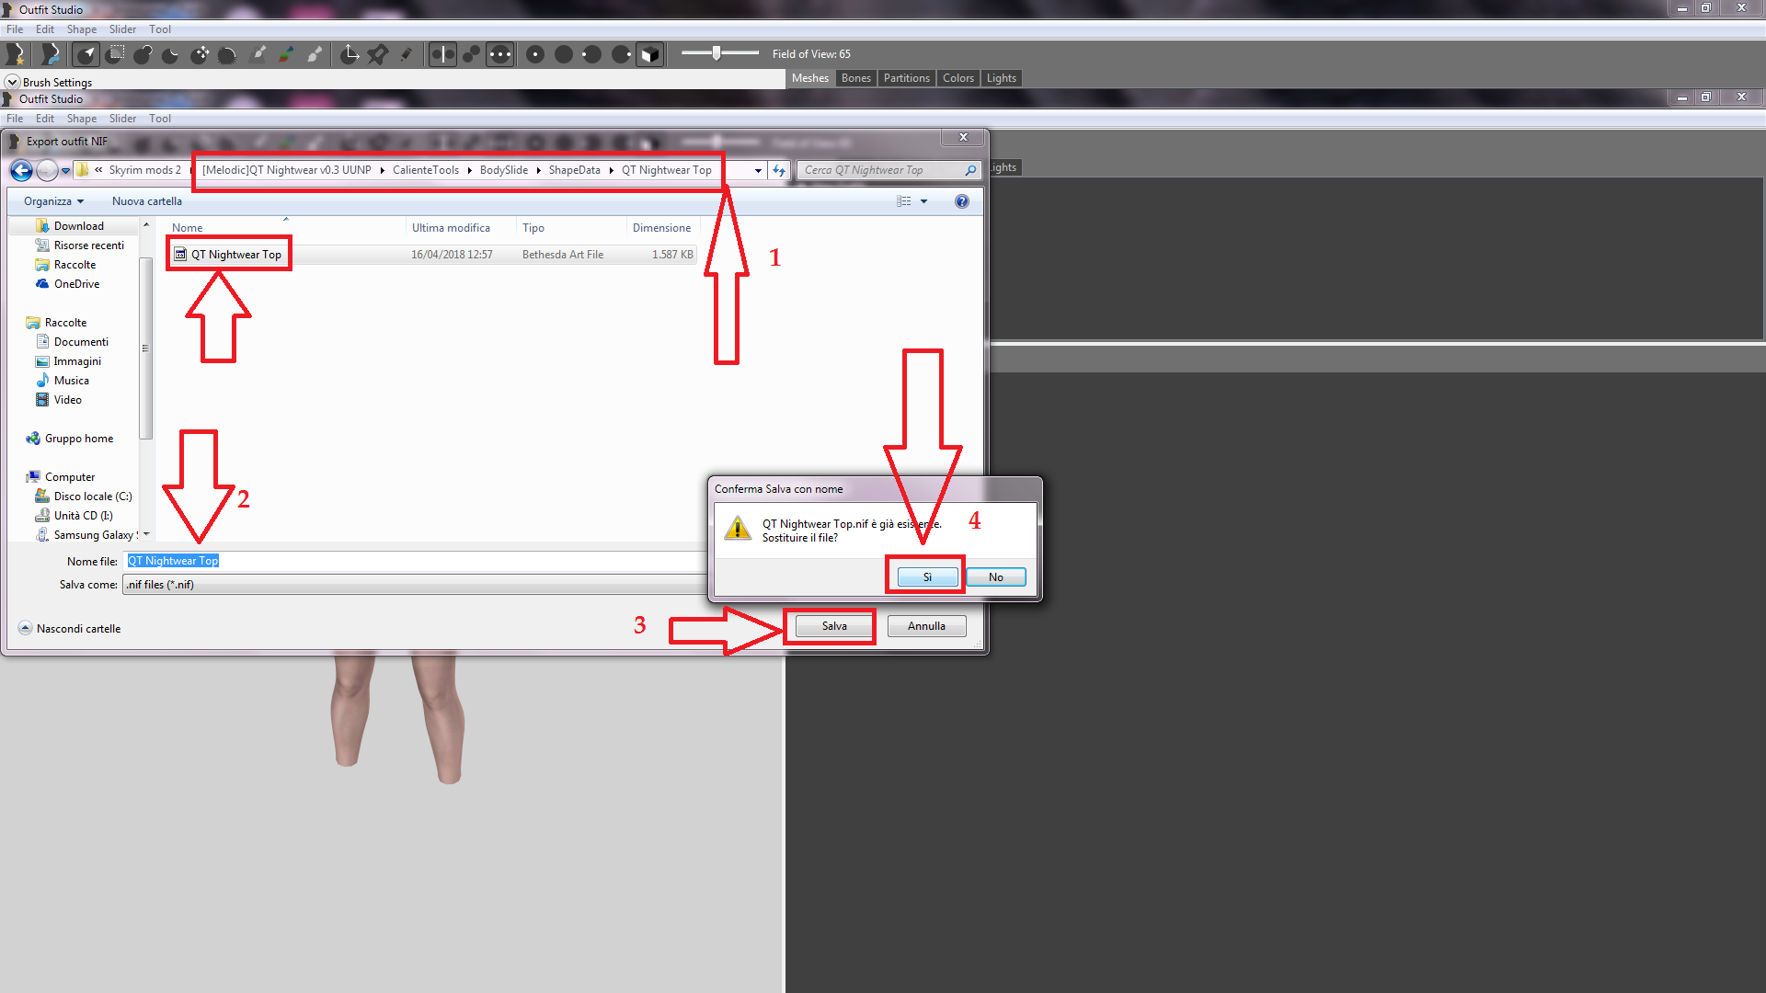The image size is (1766, 993).
Task: Click the Colors panel tab
Action: (958, 77)
